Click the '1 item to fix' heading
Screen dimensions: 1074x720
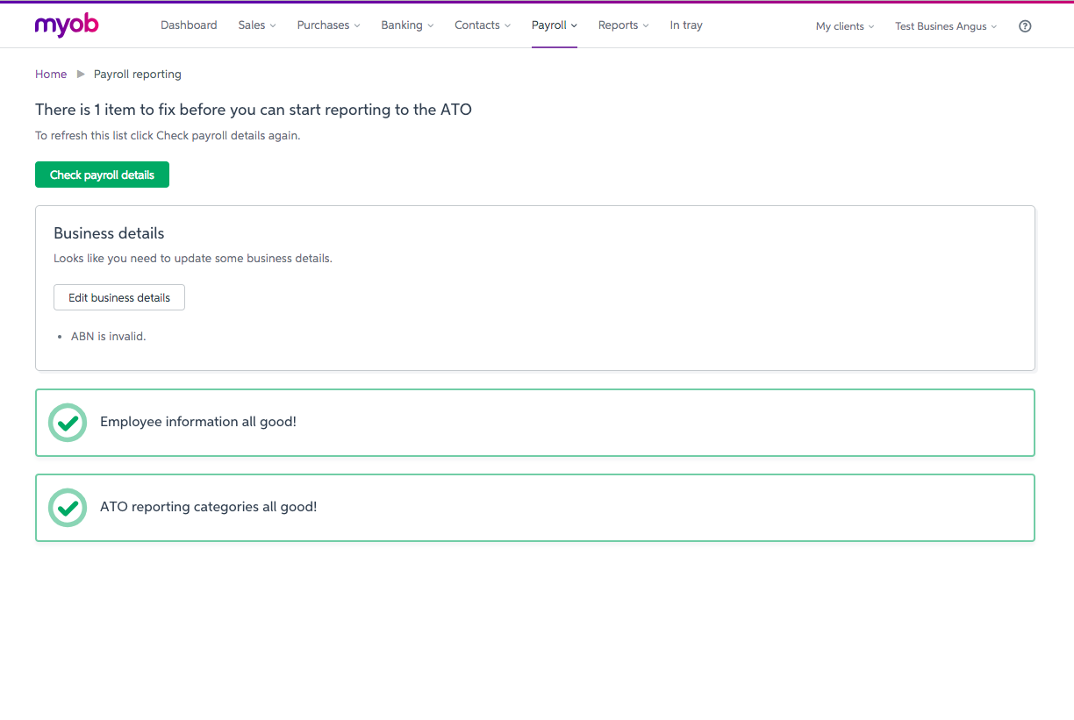254,110
